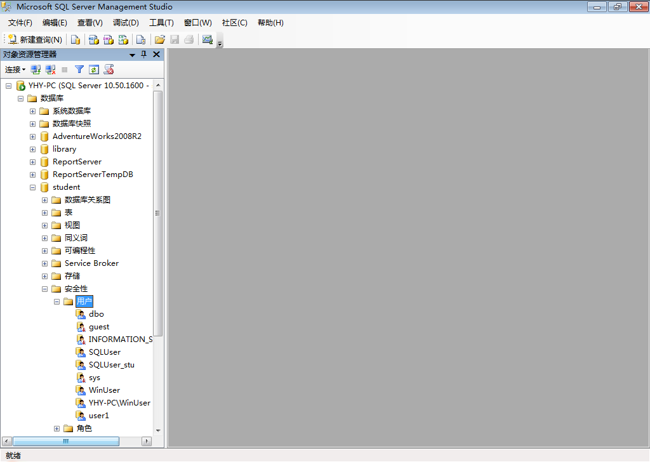
Task: Open the 工具(T) menu
Action: (x=162, y=23)
